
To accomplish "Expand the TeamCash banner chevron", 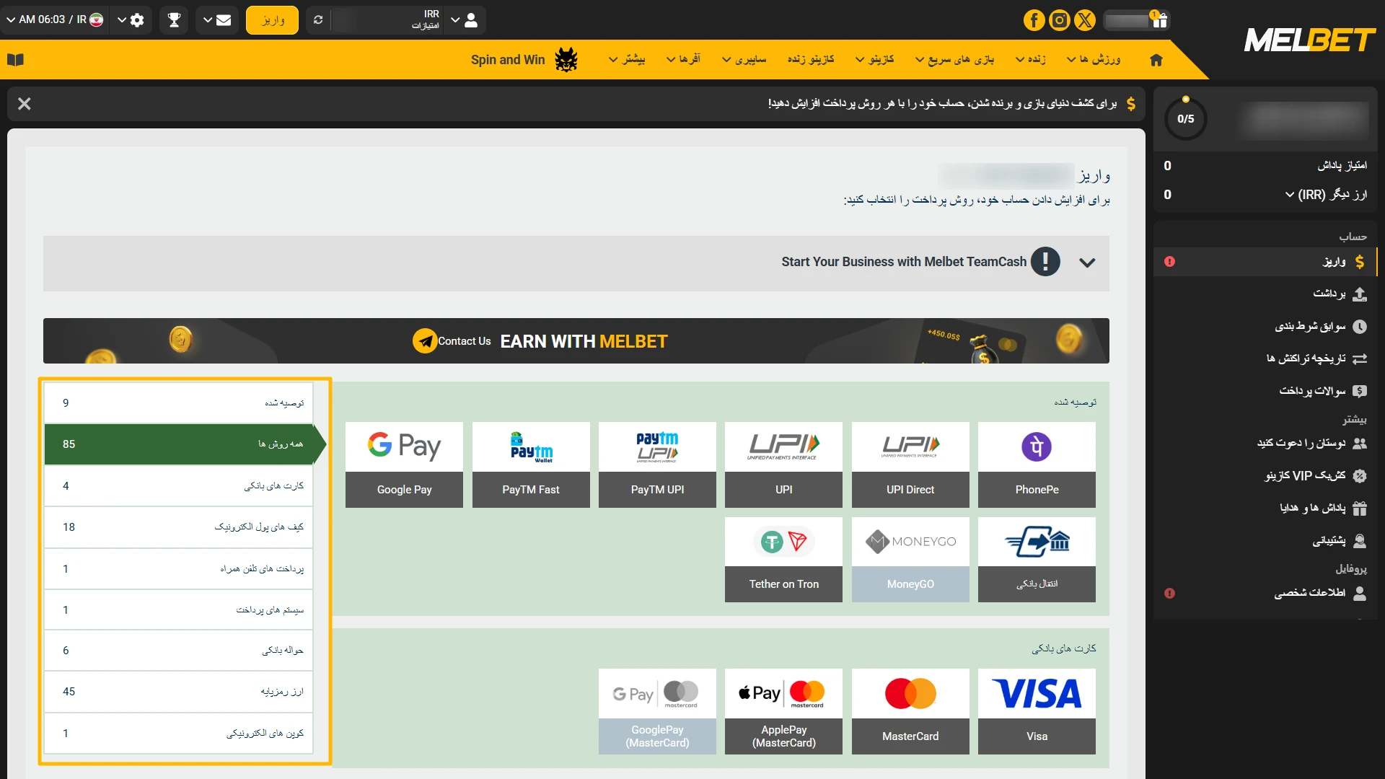I will click(x=1087, y=263).
